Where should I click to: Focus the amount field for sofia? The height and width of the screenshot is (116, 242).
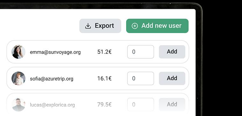pyautogui.click(x=140, y=78)
